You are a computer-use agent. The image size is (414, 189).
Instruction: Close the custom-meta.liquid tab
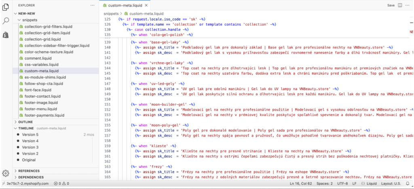(146, 6)
